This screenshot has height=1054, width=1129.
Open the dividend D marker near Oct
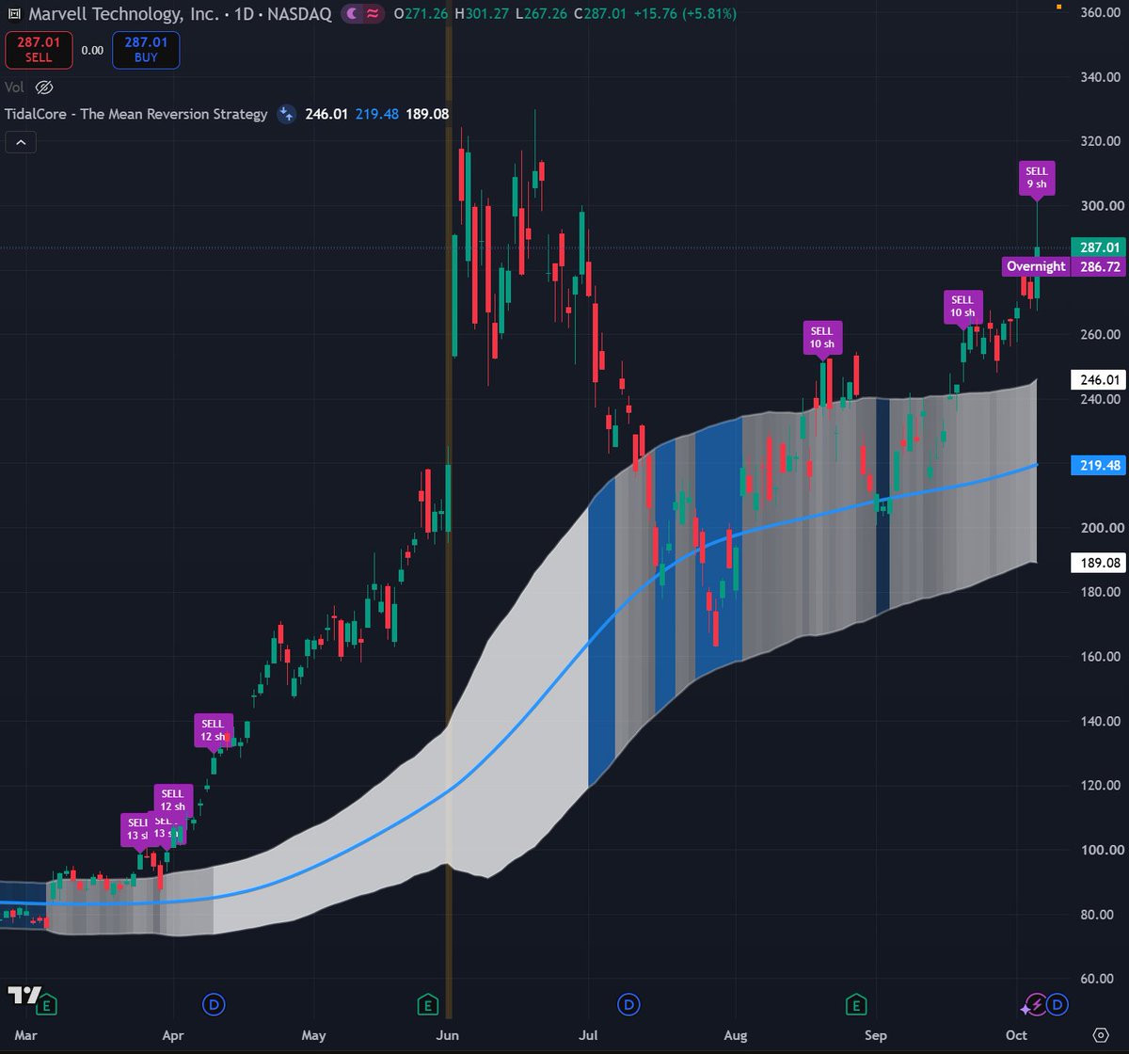(x=1057, y=1004)
